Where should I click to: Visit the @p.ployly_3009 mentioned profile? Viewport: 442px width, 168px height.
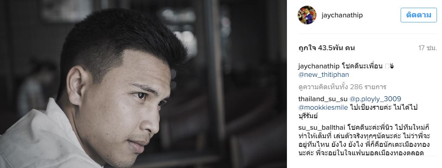(x=375, y=99)
